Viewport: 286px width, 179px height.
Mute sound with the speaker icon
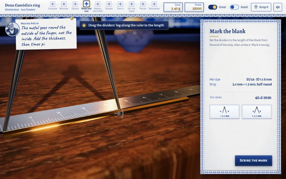(278, 7)
